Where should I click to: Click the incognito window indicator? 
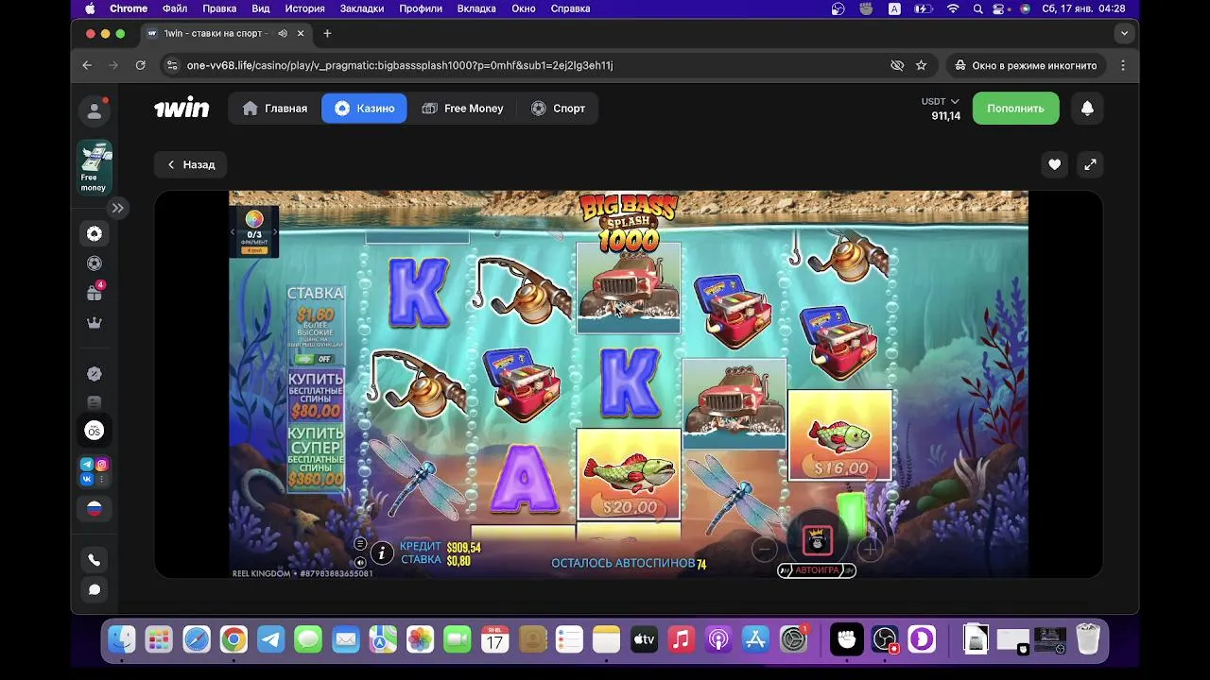[1027, 65]
